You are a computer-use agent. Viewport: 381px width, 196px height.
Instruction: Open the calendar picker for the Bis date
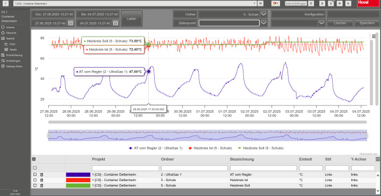point(116,23)
